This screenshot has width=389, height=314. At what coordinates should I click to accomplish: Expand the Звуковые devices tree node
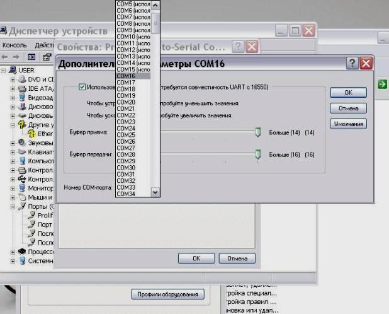click(x=13, y=143)
